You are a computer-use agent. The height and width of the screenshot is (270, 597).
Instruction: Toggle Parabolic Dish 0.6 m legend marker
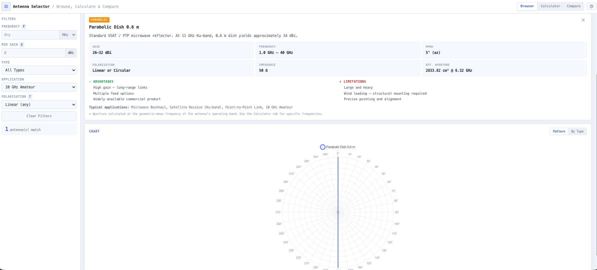pyautogui.click(x=323, y=147)
